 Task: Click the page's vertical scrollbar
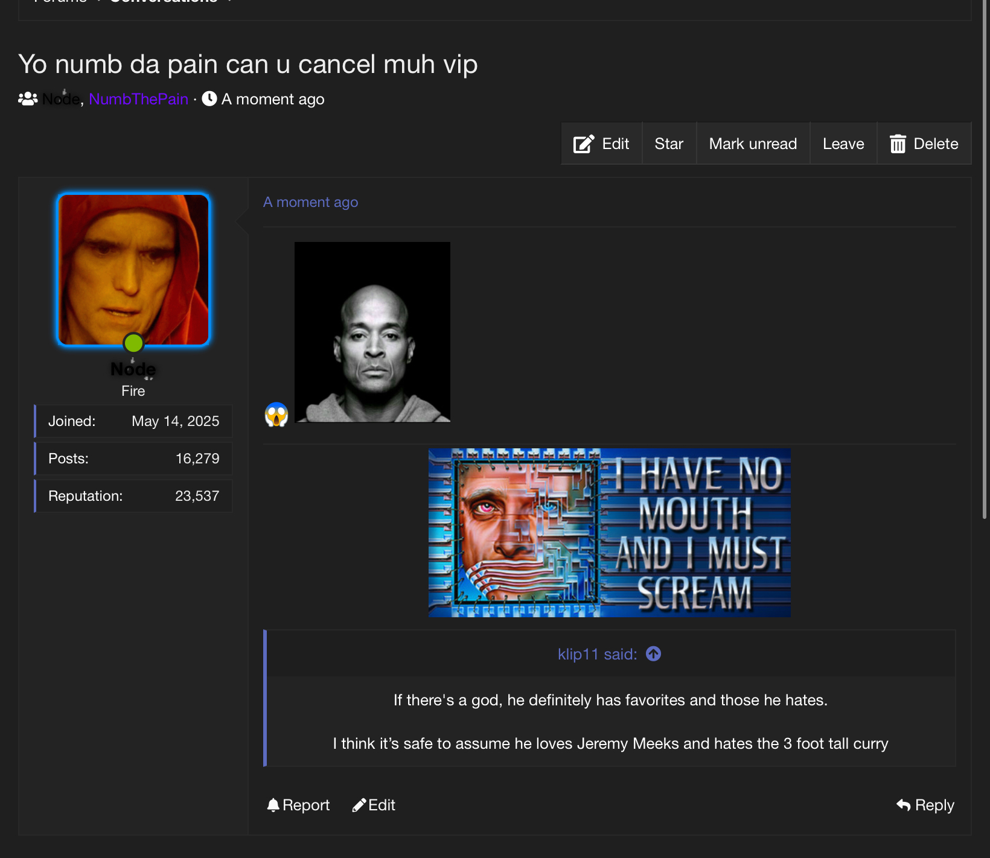point(985,259)
